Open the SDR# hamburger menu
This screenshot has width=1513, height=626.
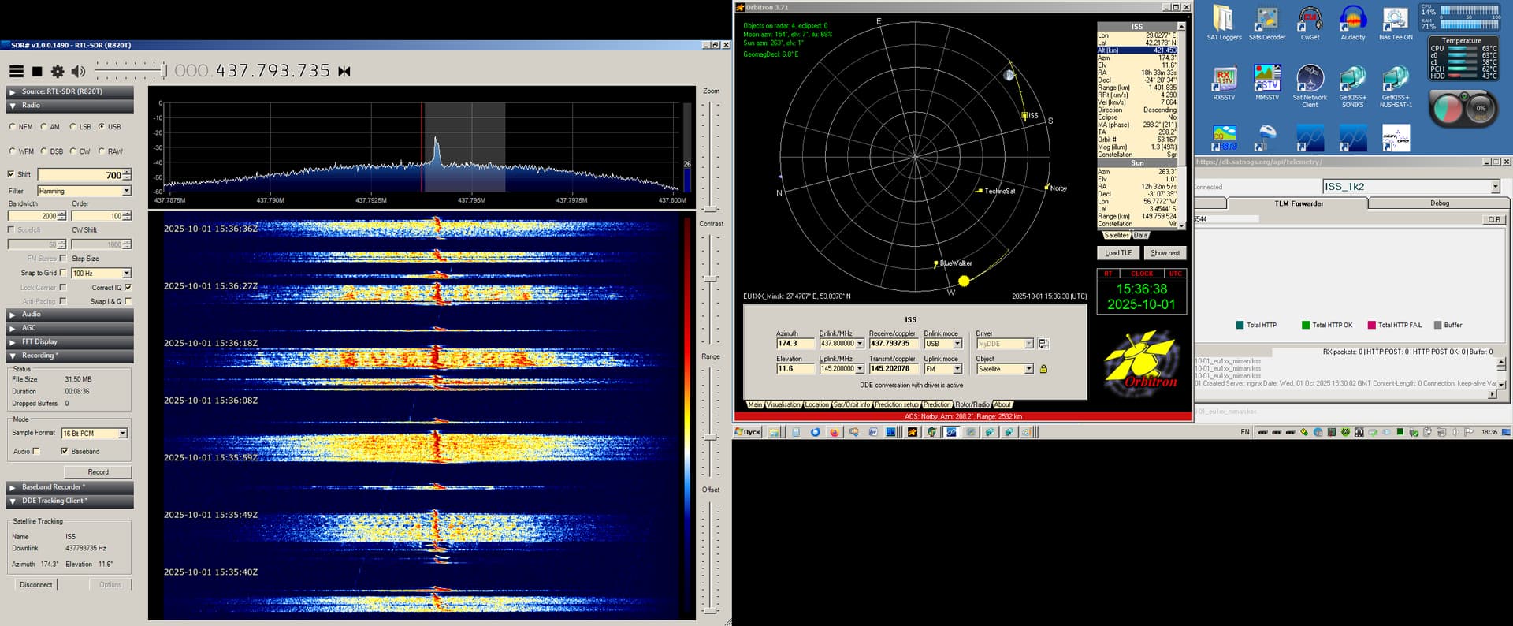16,72
